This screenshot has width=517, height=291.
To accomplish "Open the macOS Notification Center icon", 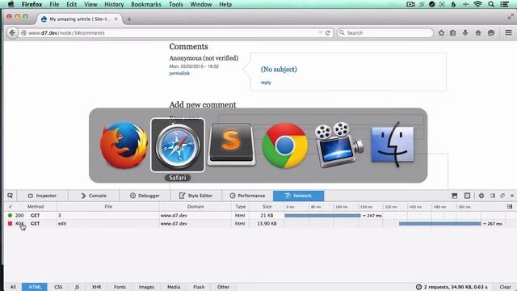I will (x=504, y=4).
